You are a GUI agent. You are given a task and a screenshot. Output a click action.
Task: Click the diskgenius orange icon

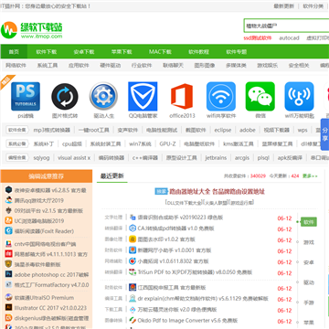pos(8,318)
